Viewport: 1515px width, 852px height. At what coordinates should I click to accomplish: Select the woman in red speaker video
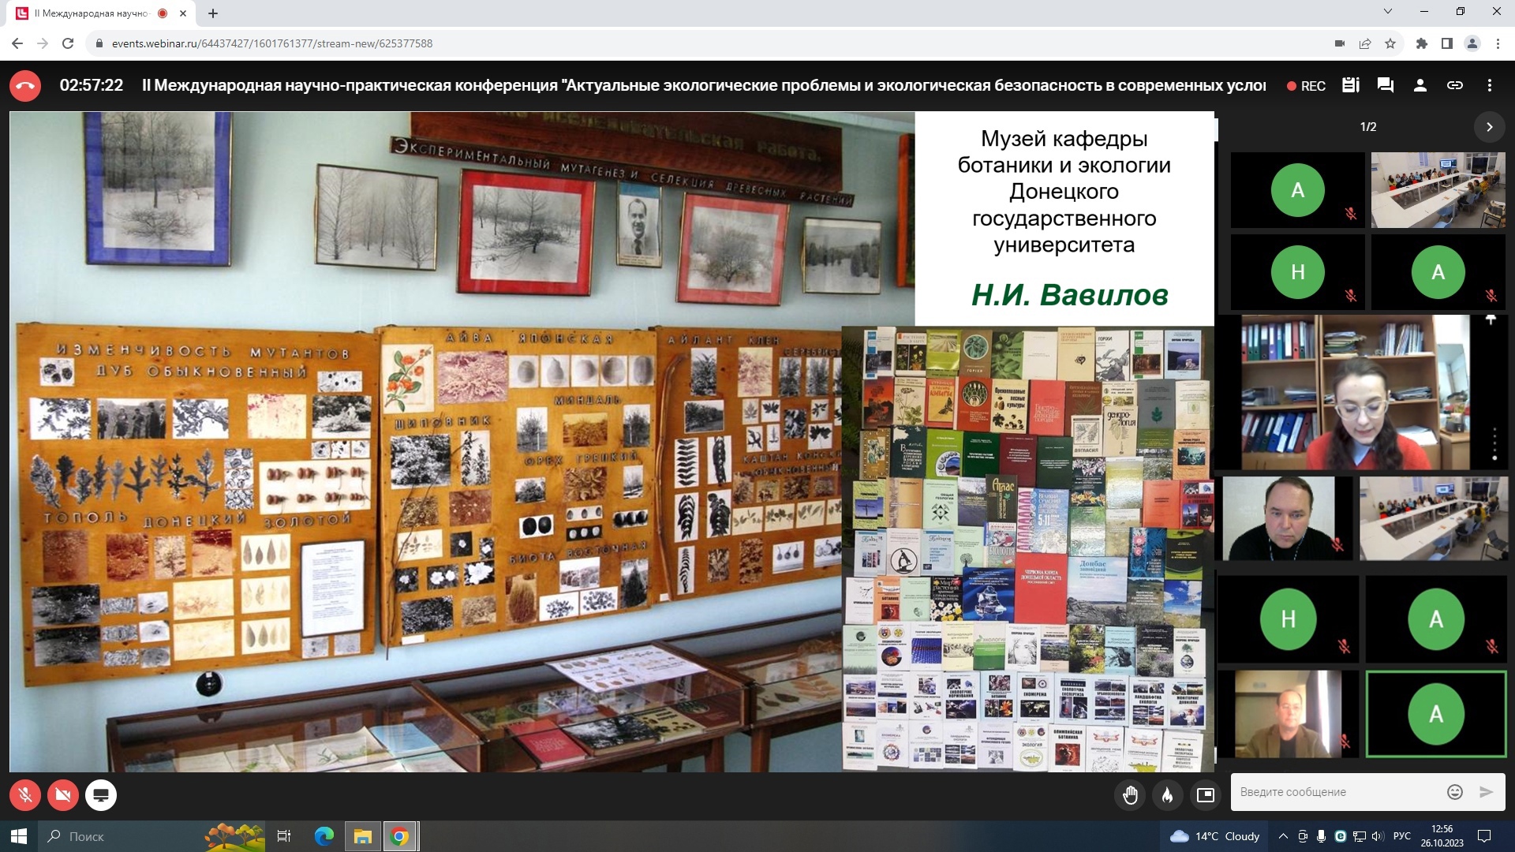(1355, 392)
